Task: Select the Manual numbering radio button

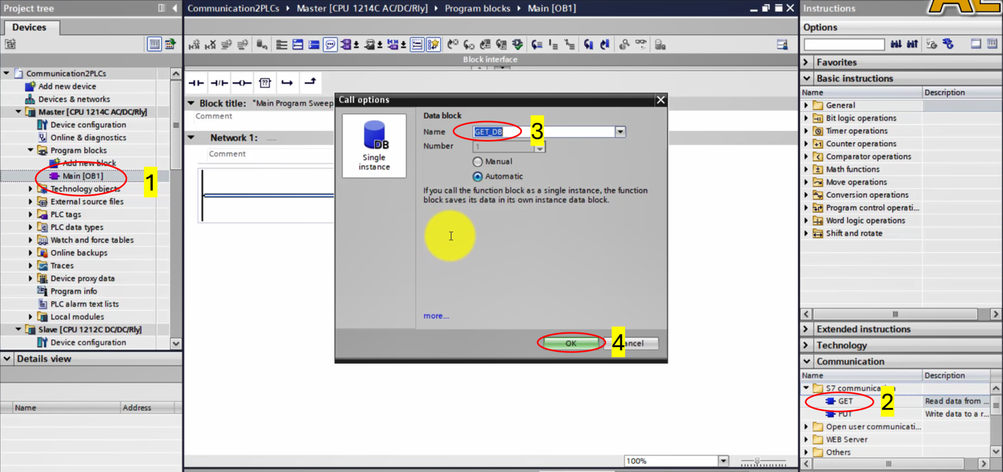Action: click(478, 162)
